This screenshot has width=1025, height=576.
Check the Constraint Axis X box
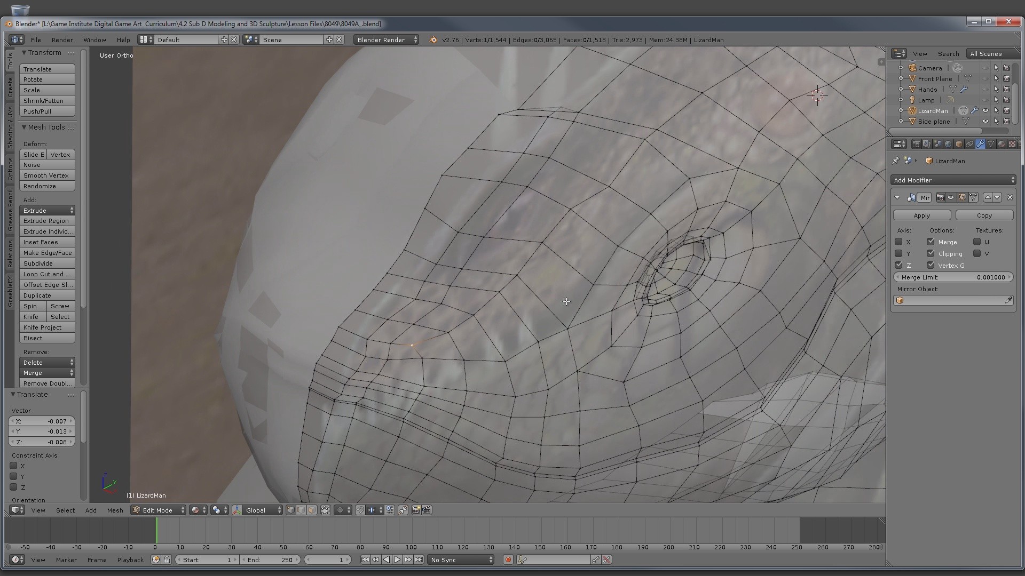(14, 466)
